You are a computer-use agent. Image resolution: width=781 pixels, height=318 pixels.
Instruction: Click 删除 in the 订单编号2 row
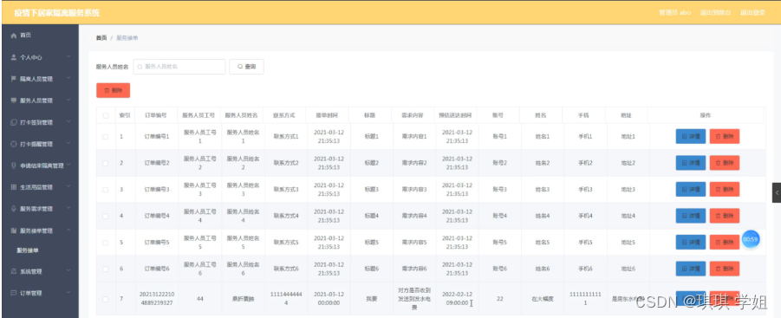click(x=724, y=163)
